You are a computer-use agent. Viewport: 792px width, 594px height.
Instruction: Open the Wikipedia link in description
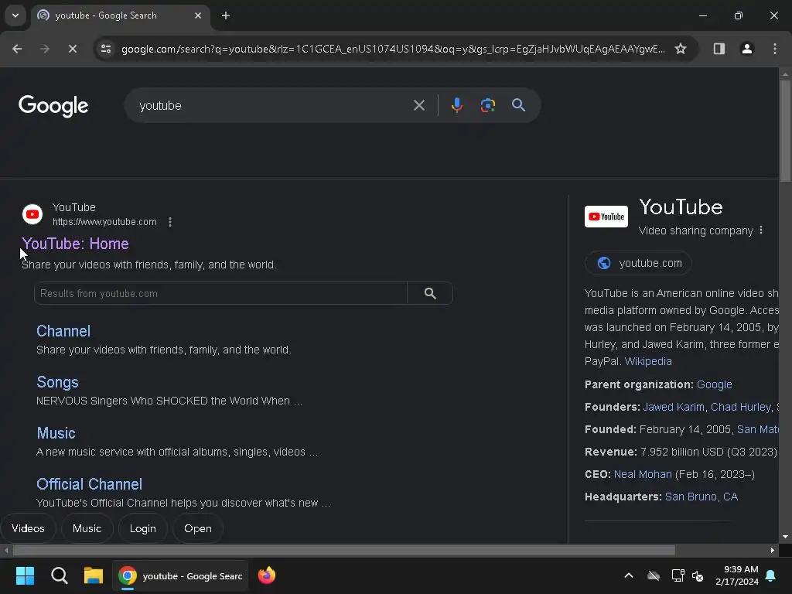pyautogui.click(x=648, y=362)
